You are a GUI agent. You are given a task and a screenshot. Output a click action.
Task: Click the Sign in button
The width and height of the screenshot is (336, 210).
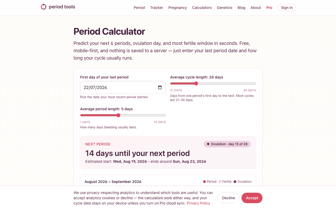[x=287, y=8]
